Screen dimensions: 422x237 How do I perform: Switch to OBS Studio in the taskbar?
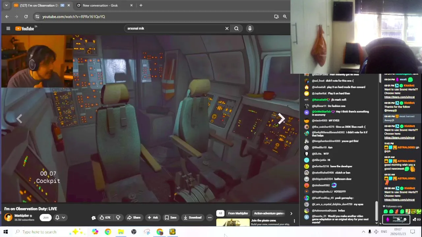tap(134, 232)
